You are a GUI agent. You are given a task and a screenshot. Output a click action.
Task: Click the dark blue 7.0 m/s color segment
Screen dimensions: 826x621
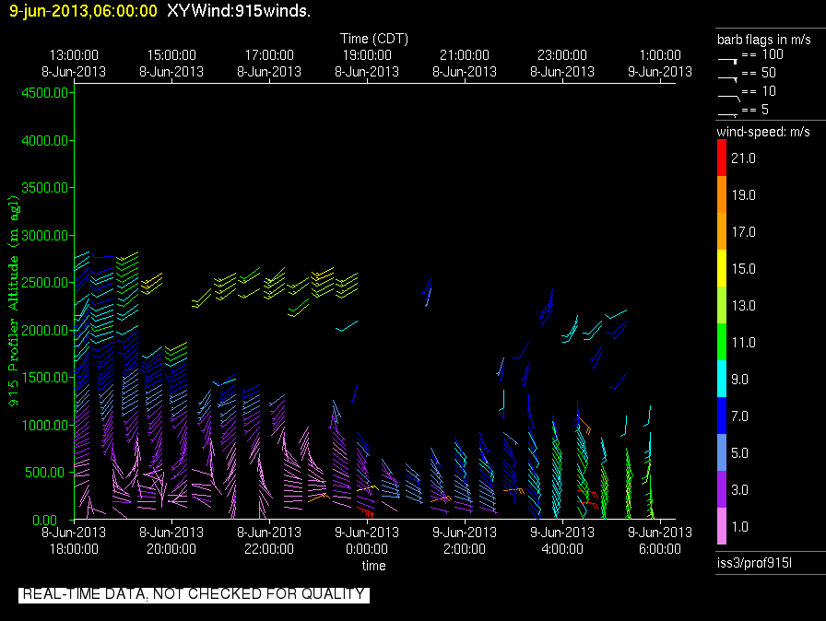(x=722, y=416)
